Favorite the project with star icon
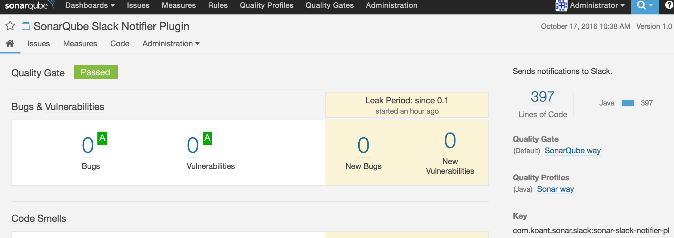The image size is (674, 238). (10, 26)
